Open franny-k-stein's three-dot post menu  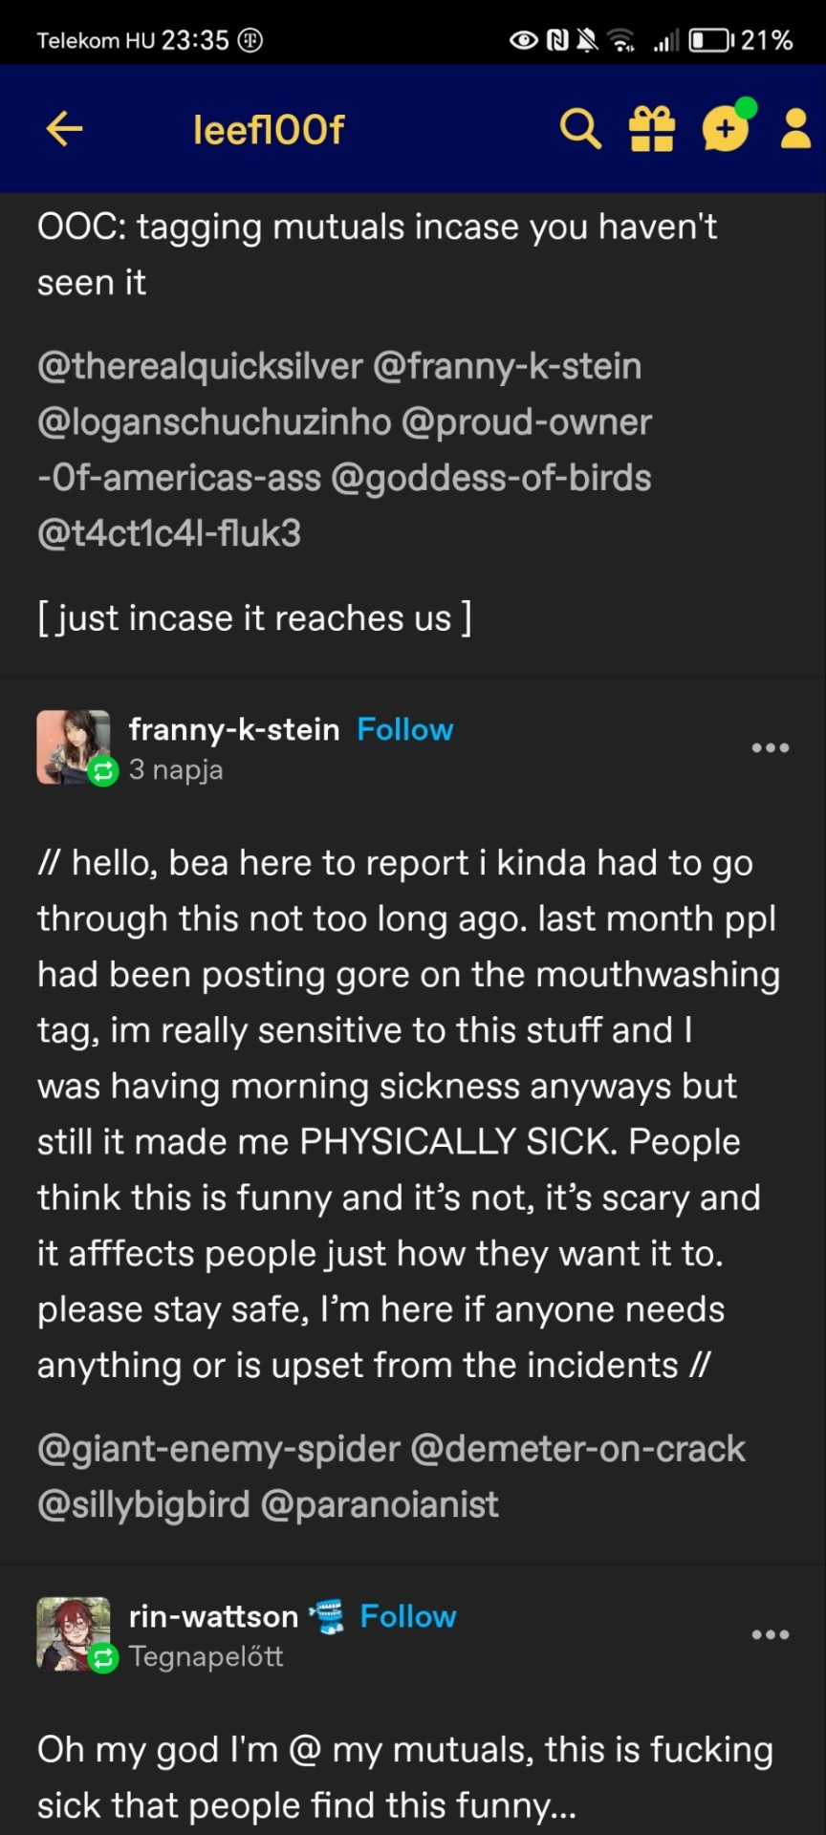pyautogui.click(x=770, y=747)
